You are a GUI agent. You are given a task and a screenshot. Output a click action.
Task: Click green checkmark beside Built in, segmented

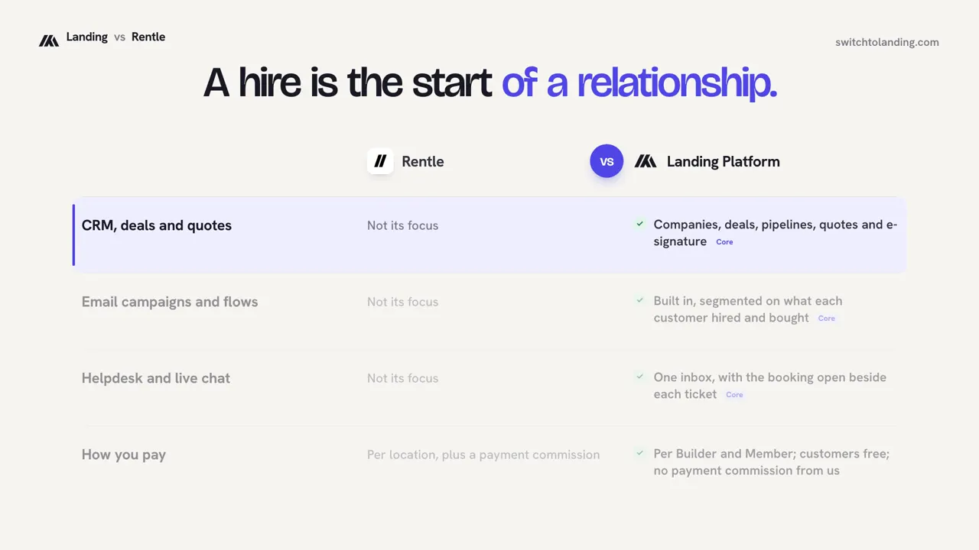[640, 300]
